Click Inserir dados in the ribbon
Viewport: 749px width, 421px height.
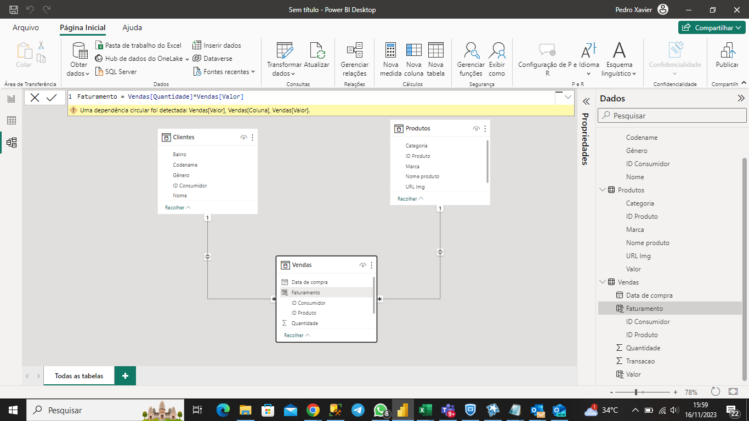(x=217, y=45)
